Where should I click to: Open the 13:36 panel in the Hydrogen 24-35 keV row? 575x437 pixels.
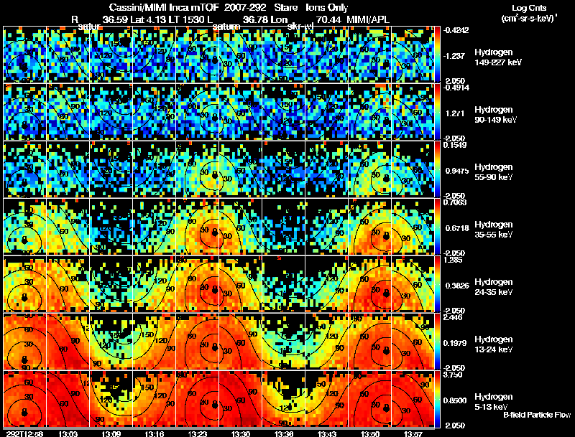[x=283, y=284]
